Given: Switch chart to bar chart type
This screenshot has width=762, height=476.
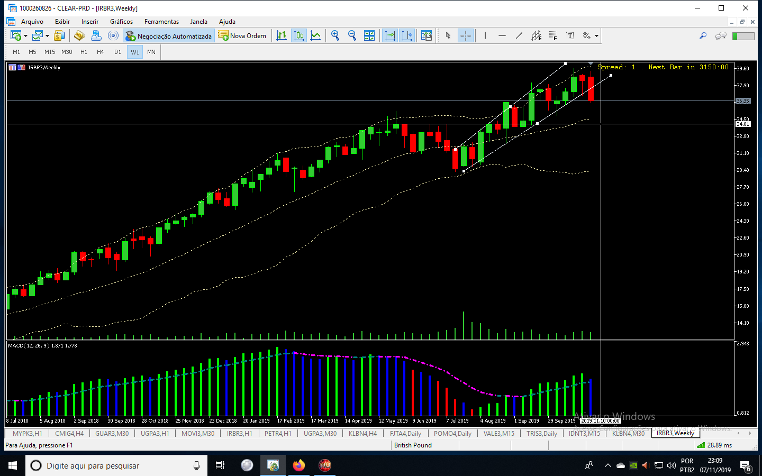Looking at the screenshot, I should click(x=282, y=36).
